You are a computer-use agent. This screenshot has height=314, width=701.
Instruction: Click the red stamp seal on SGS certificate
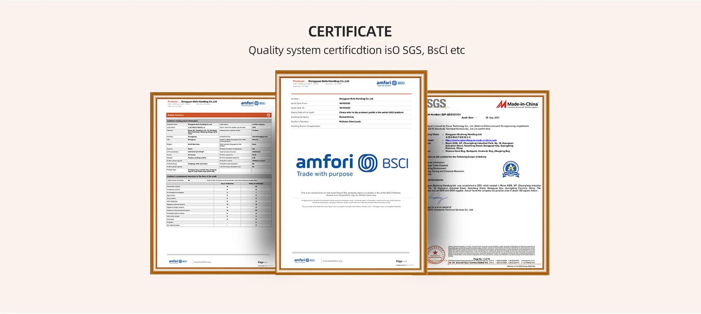(435, 254)
